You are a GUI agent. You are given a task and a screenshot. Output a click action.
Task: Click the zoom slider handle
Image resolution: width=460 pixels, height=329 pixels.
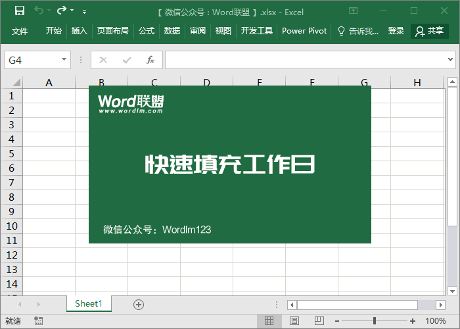(x=375, y=321)
